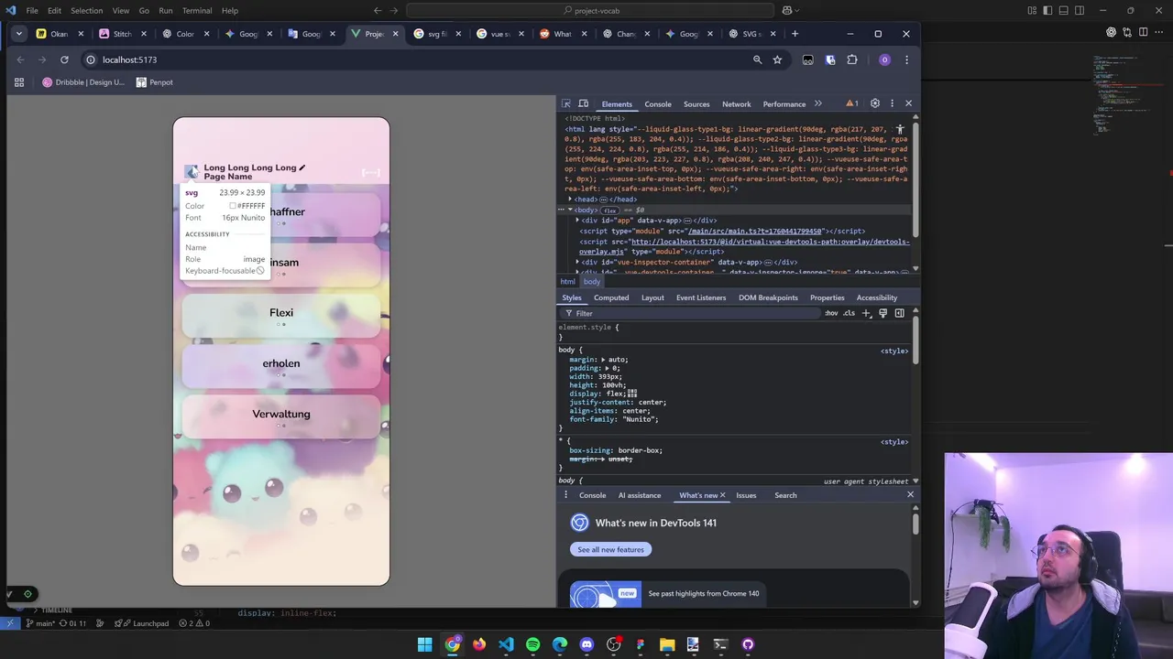Expand the div id app node

point(577,221)
